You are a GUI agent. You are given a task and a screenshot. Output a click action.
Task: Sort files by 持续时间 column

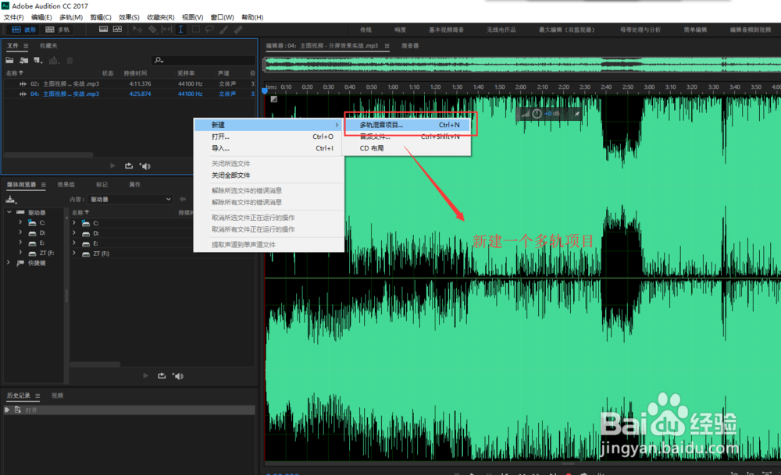135,73
